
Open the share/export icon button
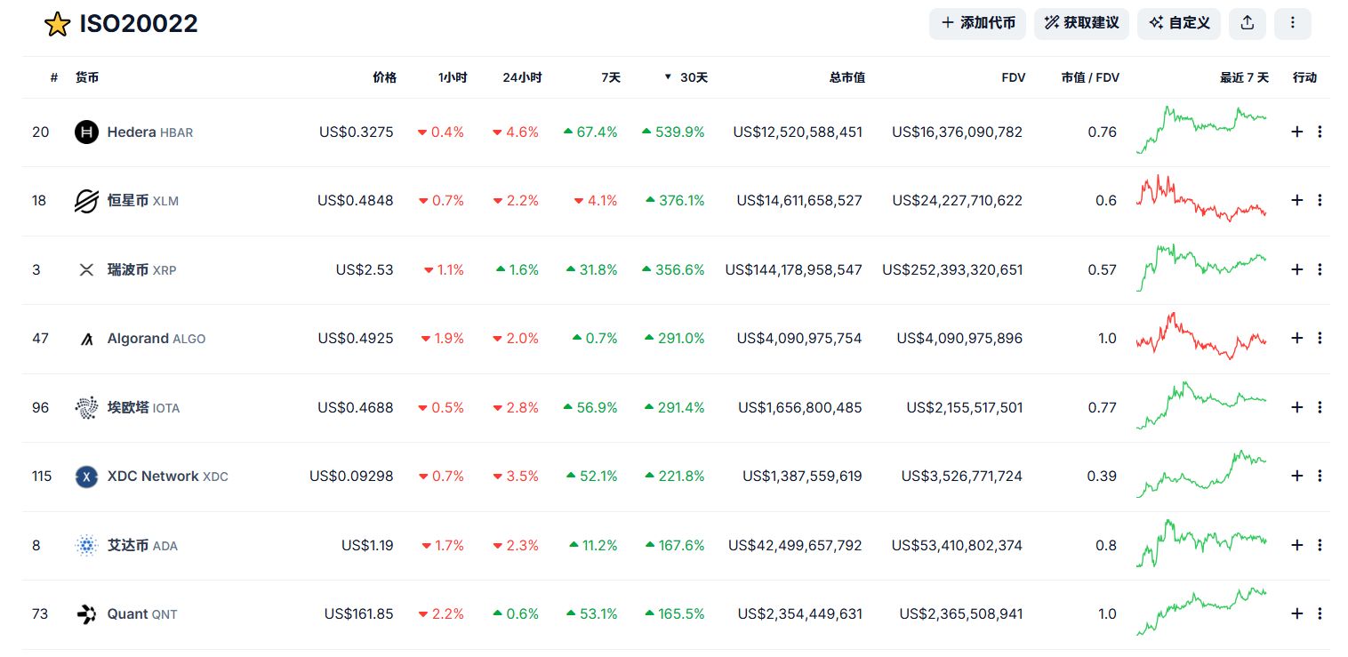click(1248, 23)
